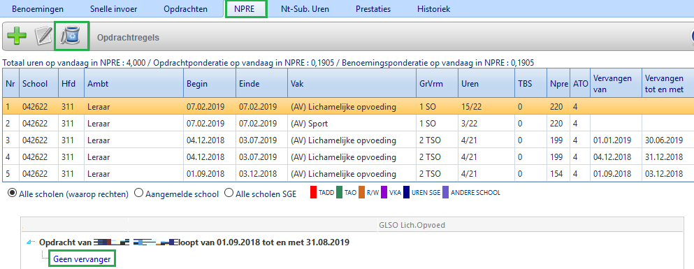694x269 pixels.
Task: Click the GLSO Lich.Opvoed column header
Action: pos(412,225)
